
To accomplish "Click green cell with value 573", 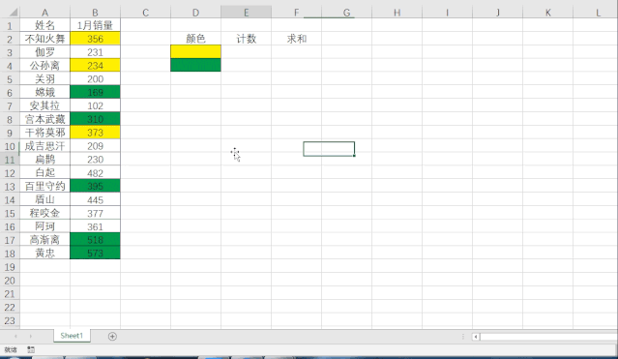I will [95, 253].
